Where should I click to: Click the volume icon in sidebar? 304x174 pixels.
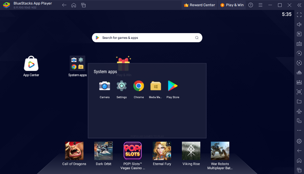[299, 24]
